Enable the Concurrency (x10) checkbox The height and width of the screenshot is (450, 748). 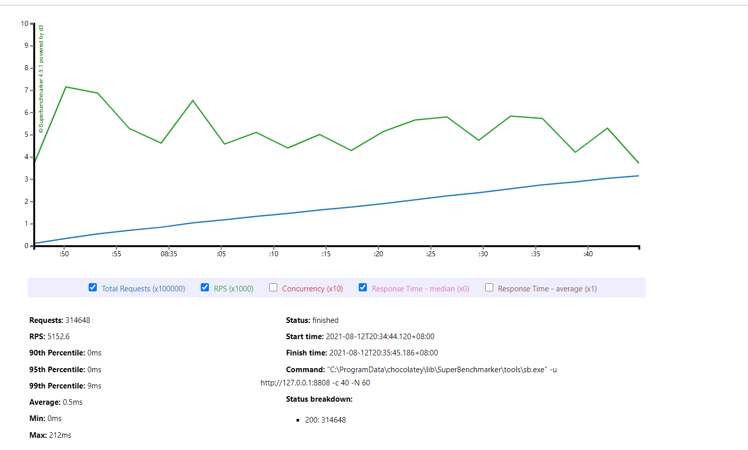[x=273, y=287]
